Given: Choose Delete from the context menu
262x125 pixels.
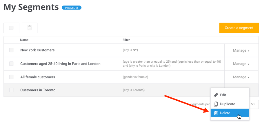Looking at the screenshot, I should click(225, 113).
